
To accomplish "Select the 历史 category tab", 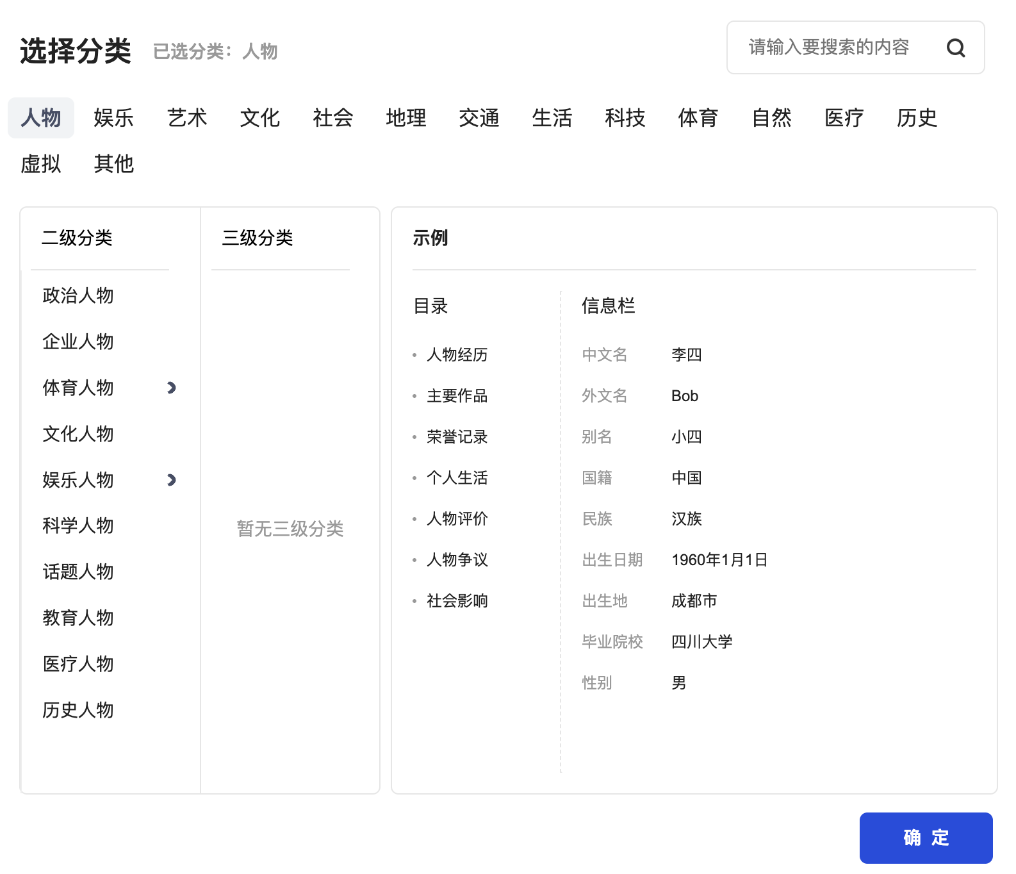I will 917,118.
